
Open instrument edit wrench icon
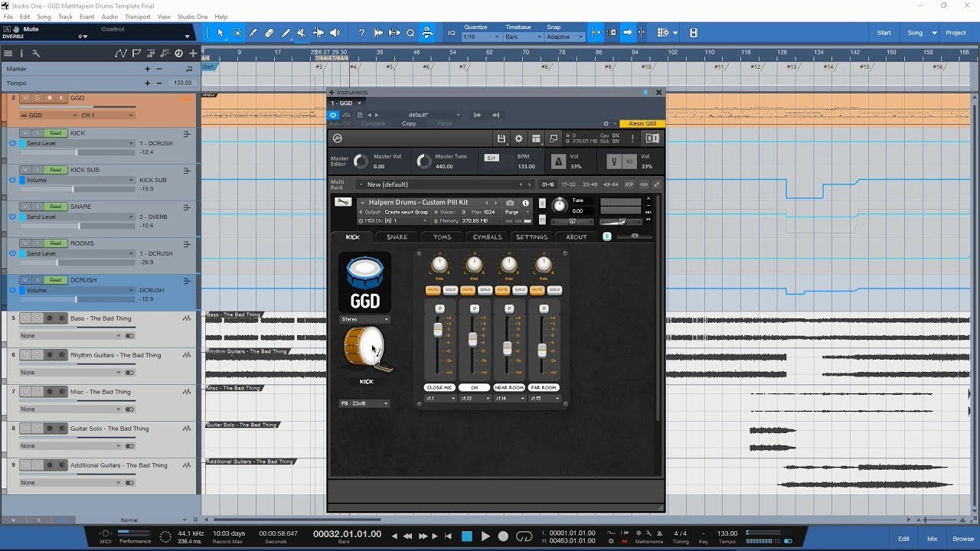(344, 202)
